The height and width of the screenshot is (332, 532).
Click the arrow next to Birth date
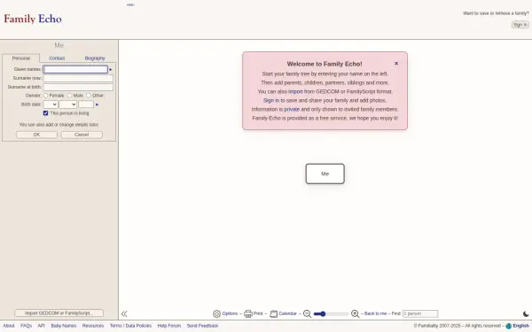97,104
